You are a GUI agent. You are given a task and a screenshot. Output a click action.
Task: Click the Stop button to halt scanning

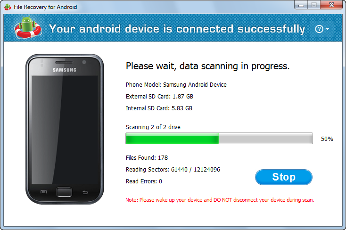pos(284,177)
